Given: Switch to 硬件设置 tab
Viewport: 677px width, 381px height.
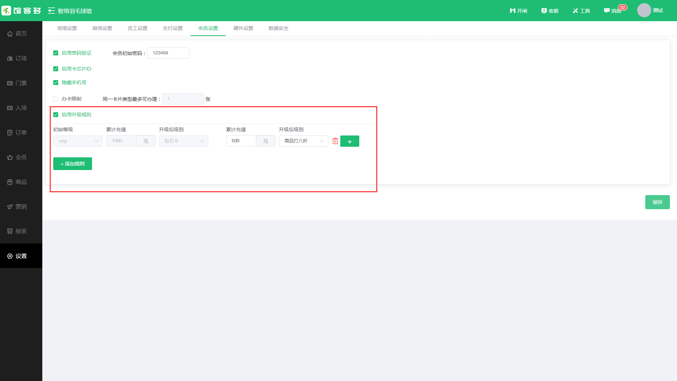Looking at the screenshot, I should (x=243, y=28).
